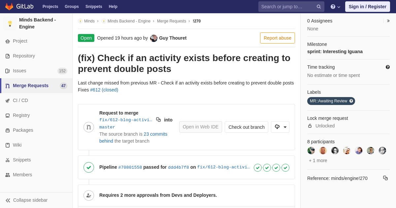Open the Projects menu in top bar

click(50, 7)
